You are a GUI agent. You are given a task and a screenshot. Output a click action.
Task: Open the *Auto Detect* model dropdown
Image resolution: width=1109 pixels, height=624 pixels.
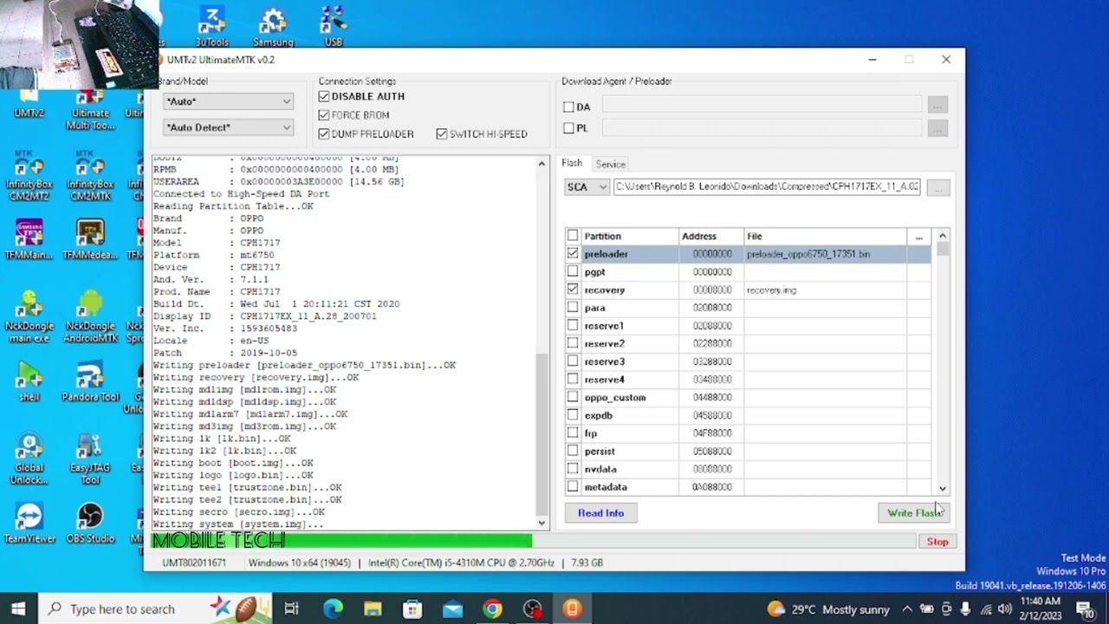pos(229,127)
